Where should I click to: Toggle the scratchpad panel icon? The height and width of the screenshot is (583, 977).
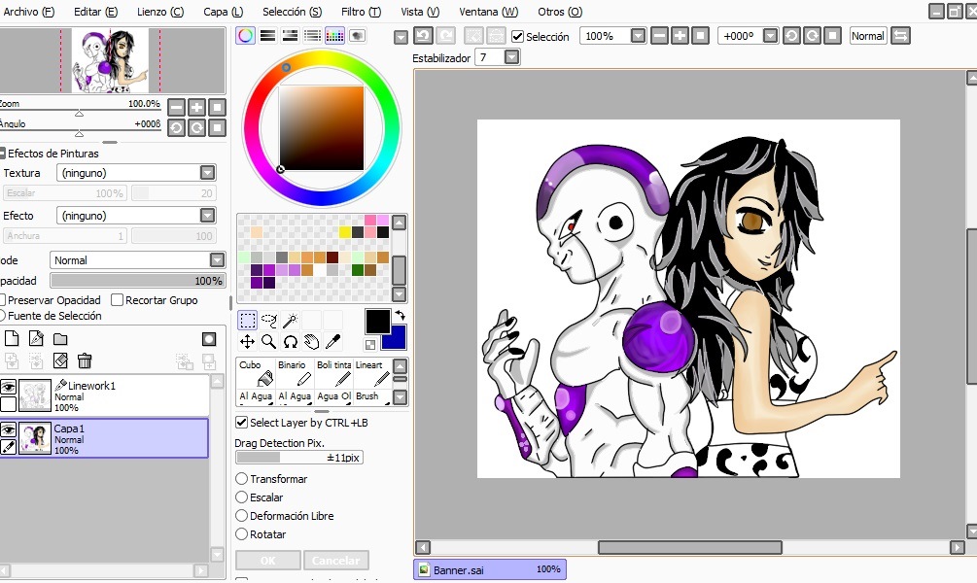click(x=358, y=36)
